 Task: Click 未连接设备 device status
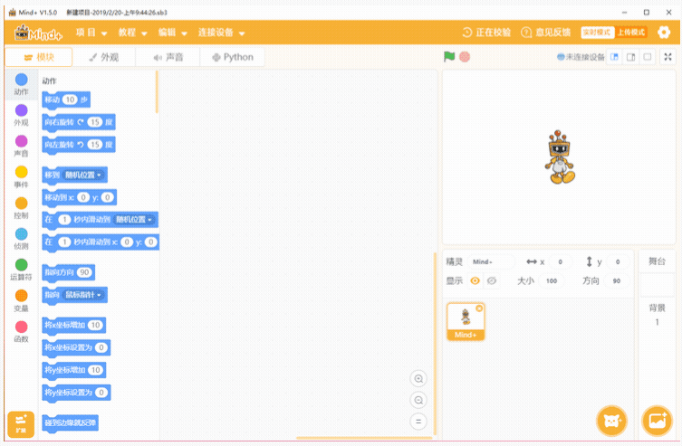click(581, 57)
